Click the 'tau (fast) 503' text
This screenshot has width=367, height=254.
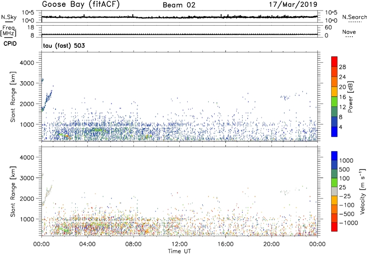(64, 45)
